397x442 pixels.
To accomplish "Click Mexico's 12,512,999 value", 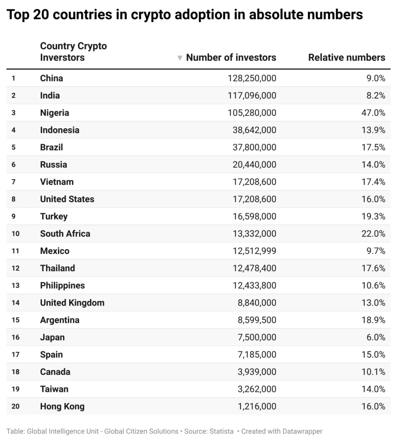I will [254, 251].
